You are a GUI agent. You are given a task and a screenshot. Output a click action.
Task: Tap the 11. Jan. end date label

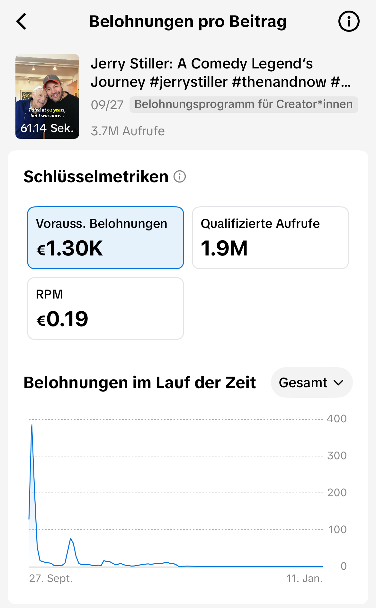[304, 578]
